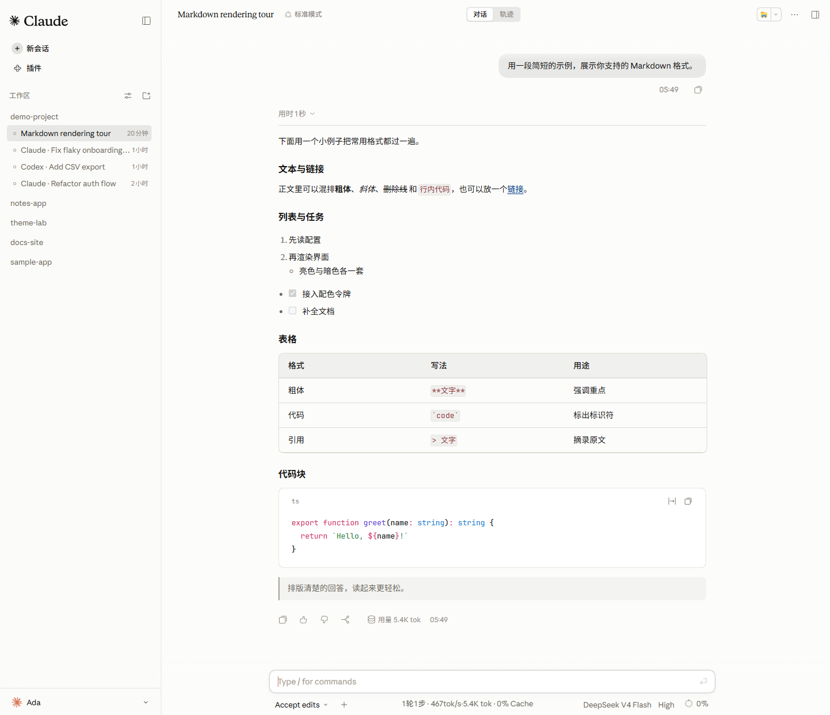
Task: Share the reply via share icon
Action: [345, 620]
